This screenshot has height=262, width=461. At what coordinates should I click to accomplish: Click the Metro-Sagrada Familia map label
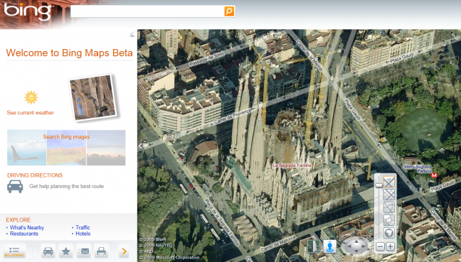point(418,169)
